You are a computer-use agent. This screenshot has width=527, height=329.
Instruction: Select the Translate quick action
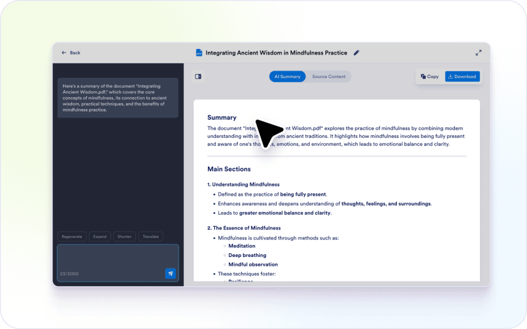[x=151, y=236]
